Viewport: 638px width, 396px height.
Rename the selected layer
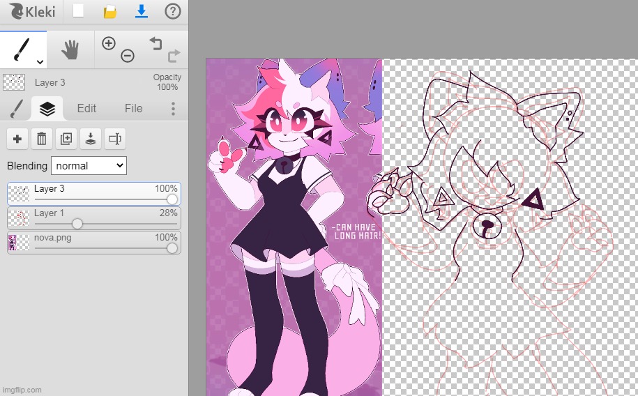[x=115, y=139]
